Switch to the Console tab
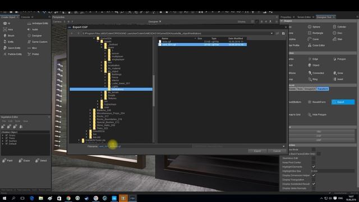Viewport: 359px width, 202px height. 25,17
